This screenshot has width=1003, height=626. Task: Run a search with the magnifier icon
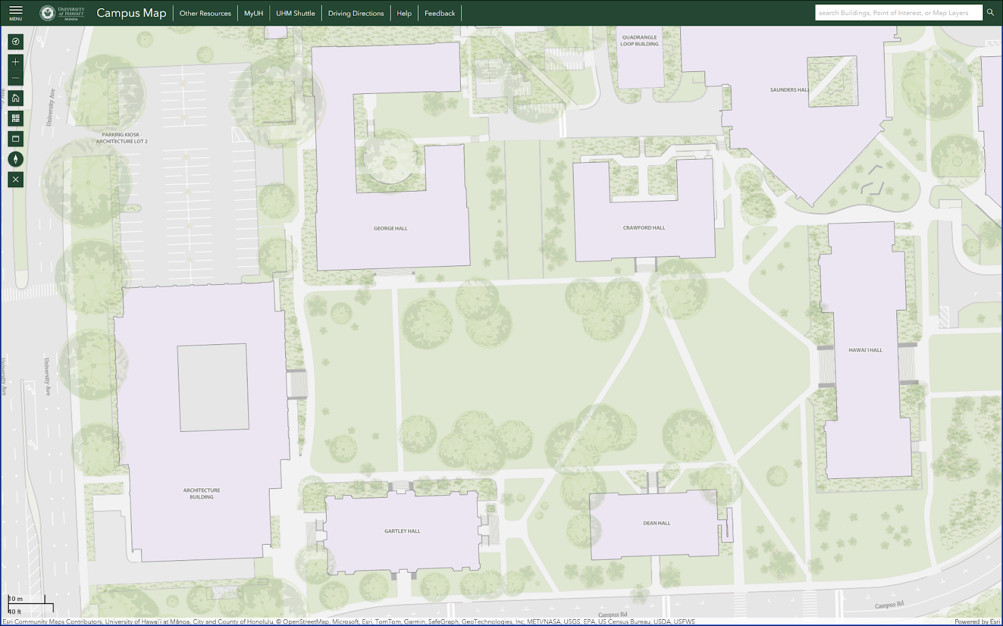coord(989,12)
